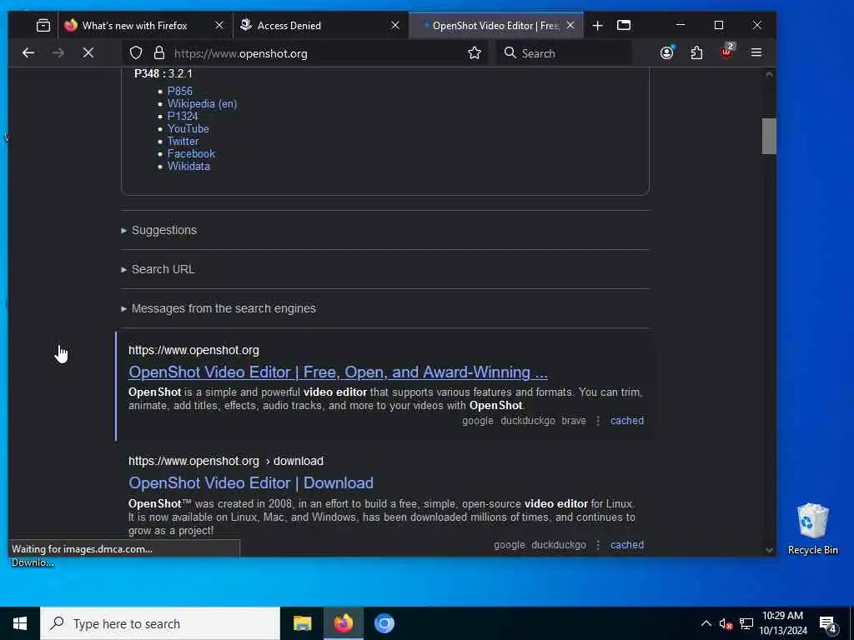Open the Recycle Bin desktop icon
The image size is (854, 640).
pyautogui.click(x=812, y=527)
